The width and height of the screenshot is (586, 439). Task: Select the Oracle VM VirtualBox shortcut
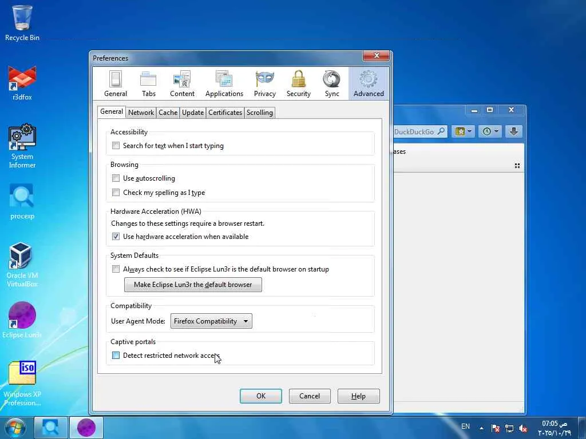point(22,265)
